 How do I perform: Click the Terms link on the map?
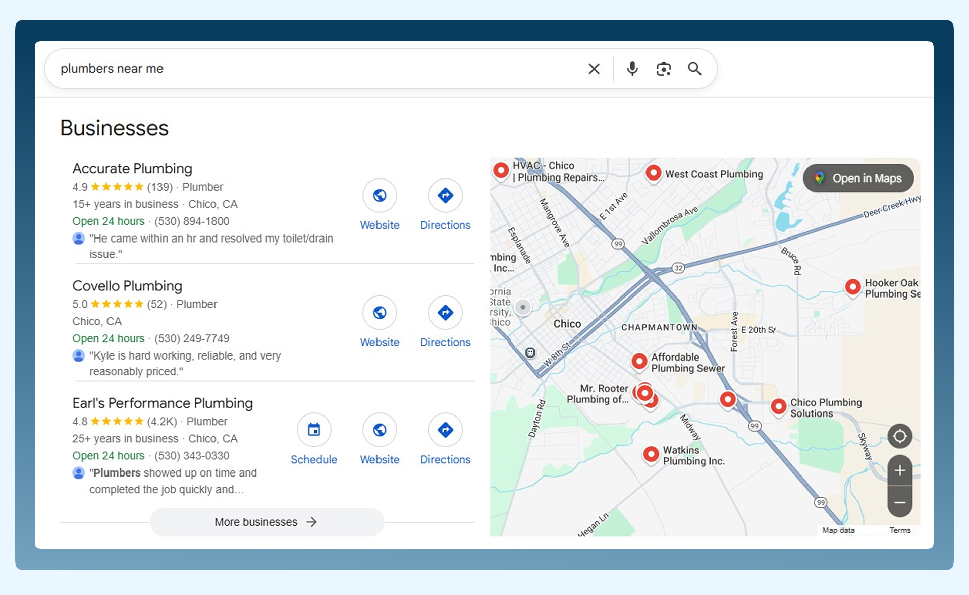click(900, 530)
